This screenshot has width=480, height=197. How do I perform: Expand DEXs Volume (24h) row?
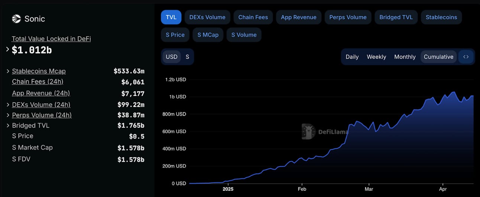coord(8,105)
